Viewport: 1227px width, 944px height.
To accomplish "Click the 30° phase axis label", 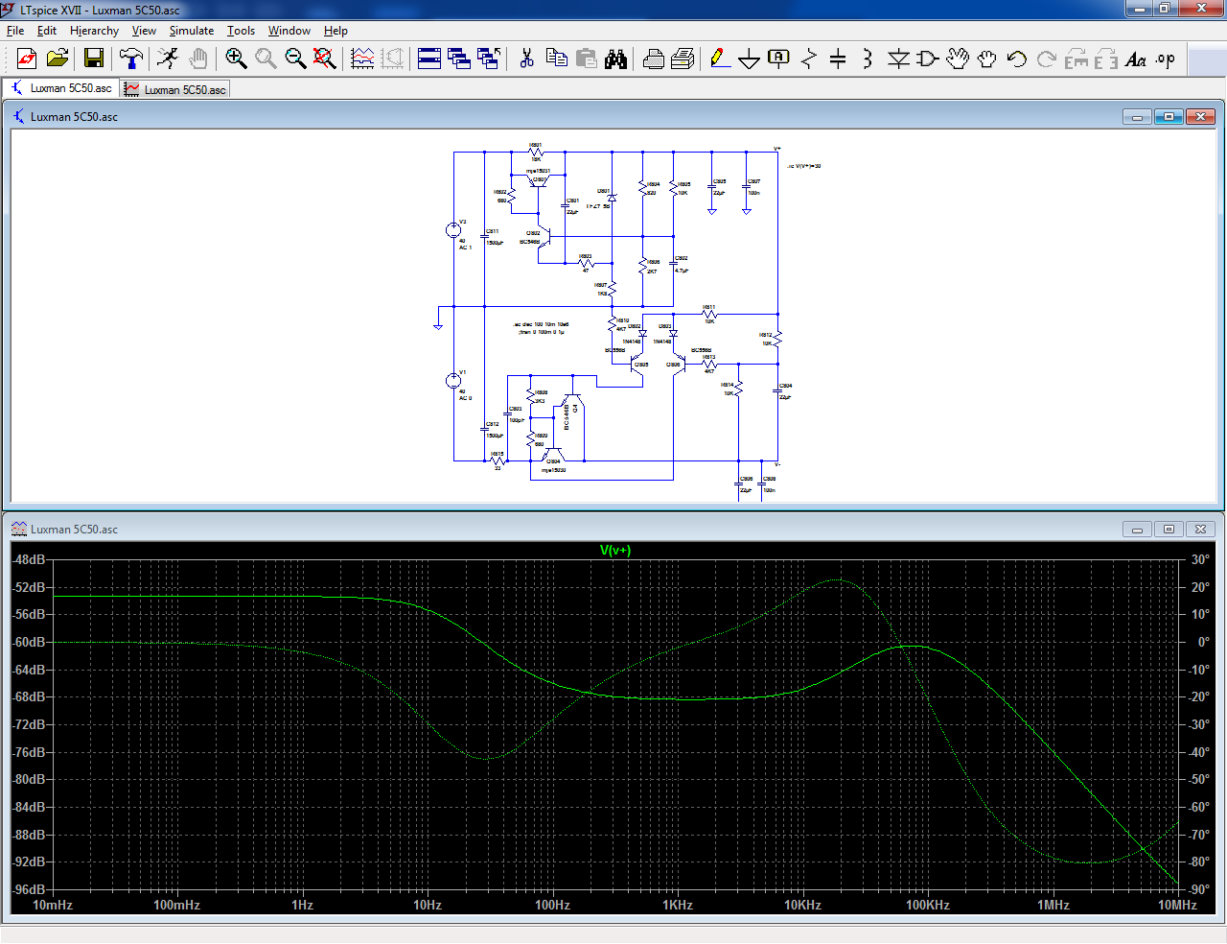I will click(x=1200, y=559).
